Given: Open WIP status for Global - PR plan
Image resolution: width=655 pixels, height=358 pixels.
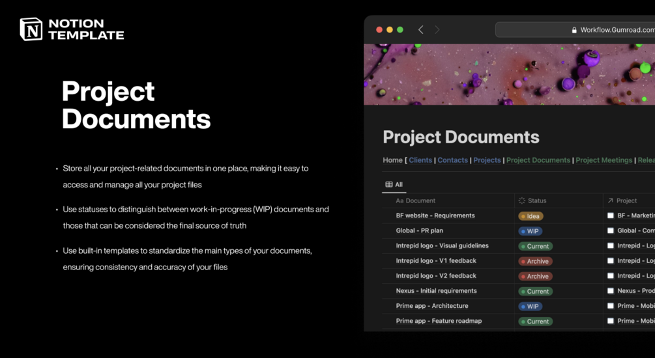Looking at the screenshot, I should pyautogui.click(x=530, y=231).
